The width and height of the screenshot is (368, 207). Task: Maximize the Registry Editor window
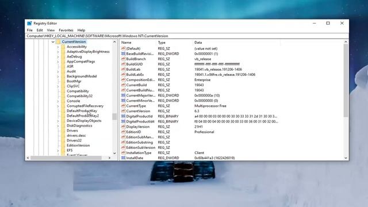pos(328,23)
